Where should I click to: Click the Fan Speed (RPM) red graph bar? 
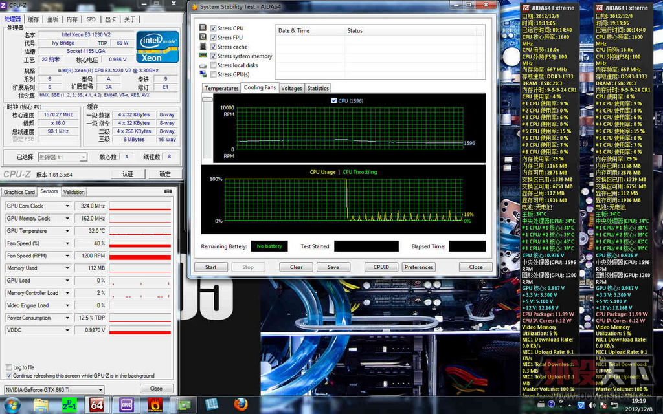pos(140,257)
